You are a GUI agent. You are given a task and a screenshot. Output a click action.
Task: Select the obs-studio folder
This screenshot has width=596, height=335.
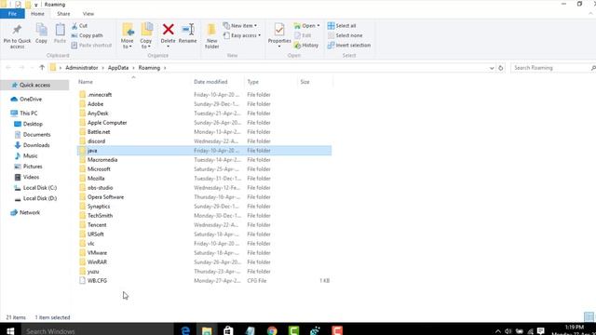(205, 188)
